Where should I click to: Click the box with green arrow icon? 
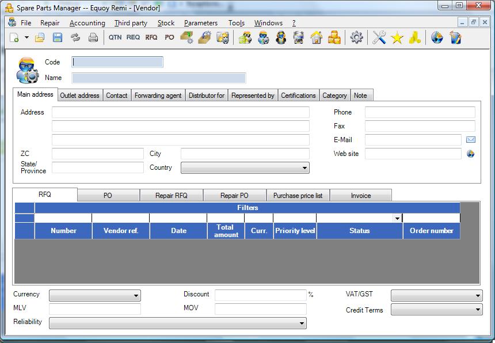coord(187,37)
